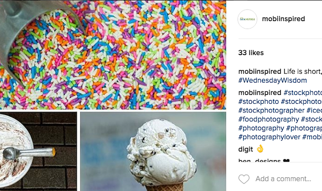This screenshot has width=322, height=191.
Task: Open the mobiinspired username in header
Action: pyautogui.click(x=283, y=19)
